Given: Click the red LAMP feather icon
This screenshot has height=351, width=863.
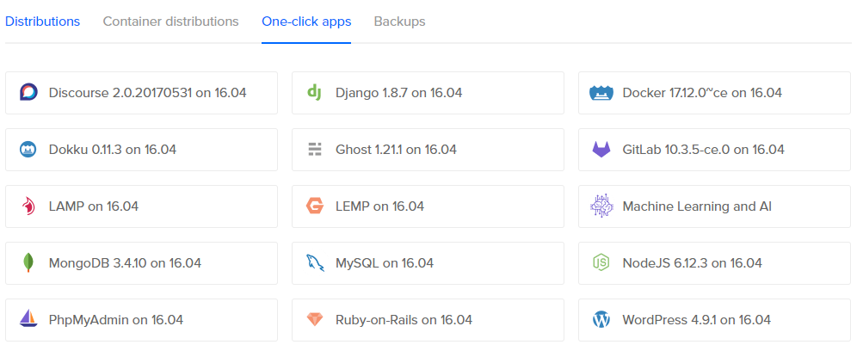Looking at the screenshot, I should pos(28,206).
